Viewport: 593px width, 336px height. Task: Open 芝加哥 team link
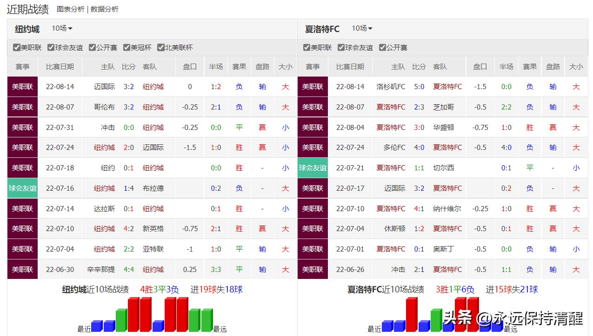[444, 107]
